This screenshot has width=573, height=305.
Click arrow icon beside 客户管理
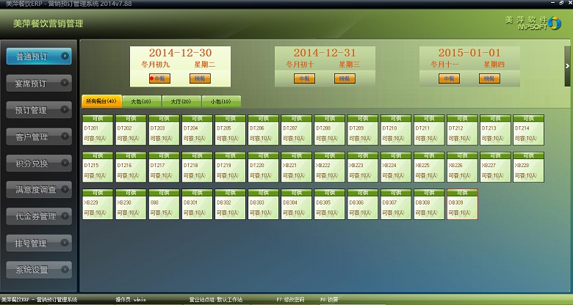tap(65, 136)
